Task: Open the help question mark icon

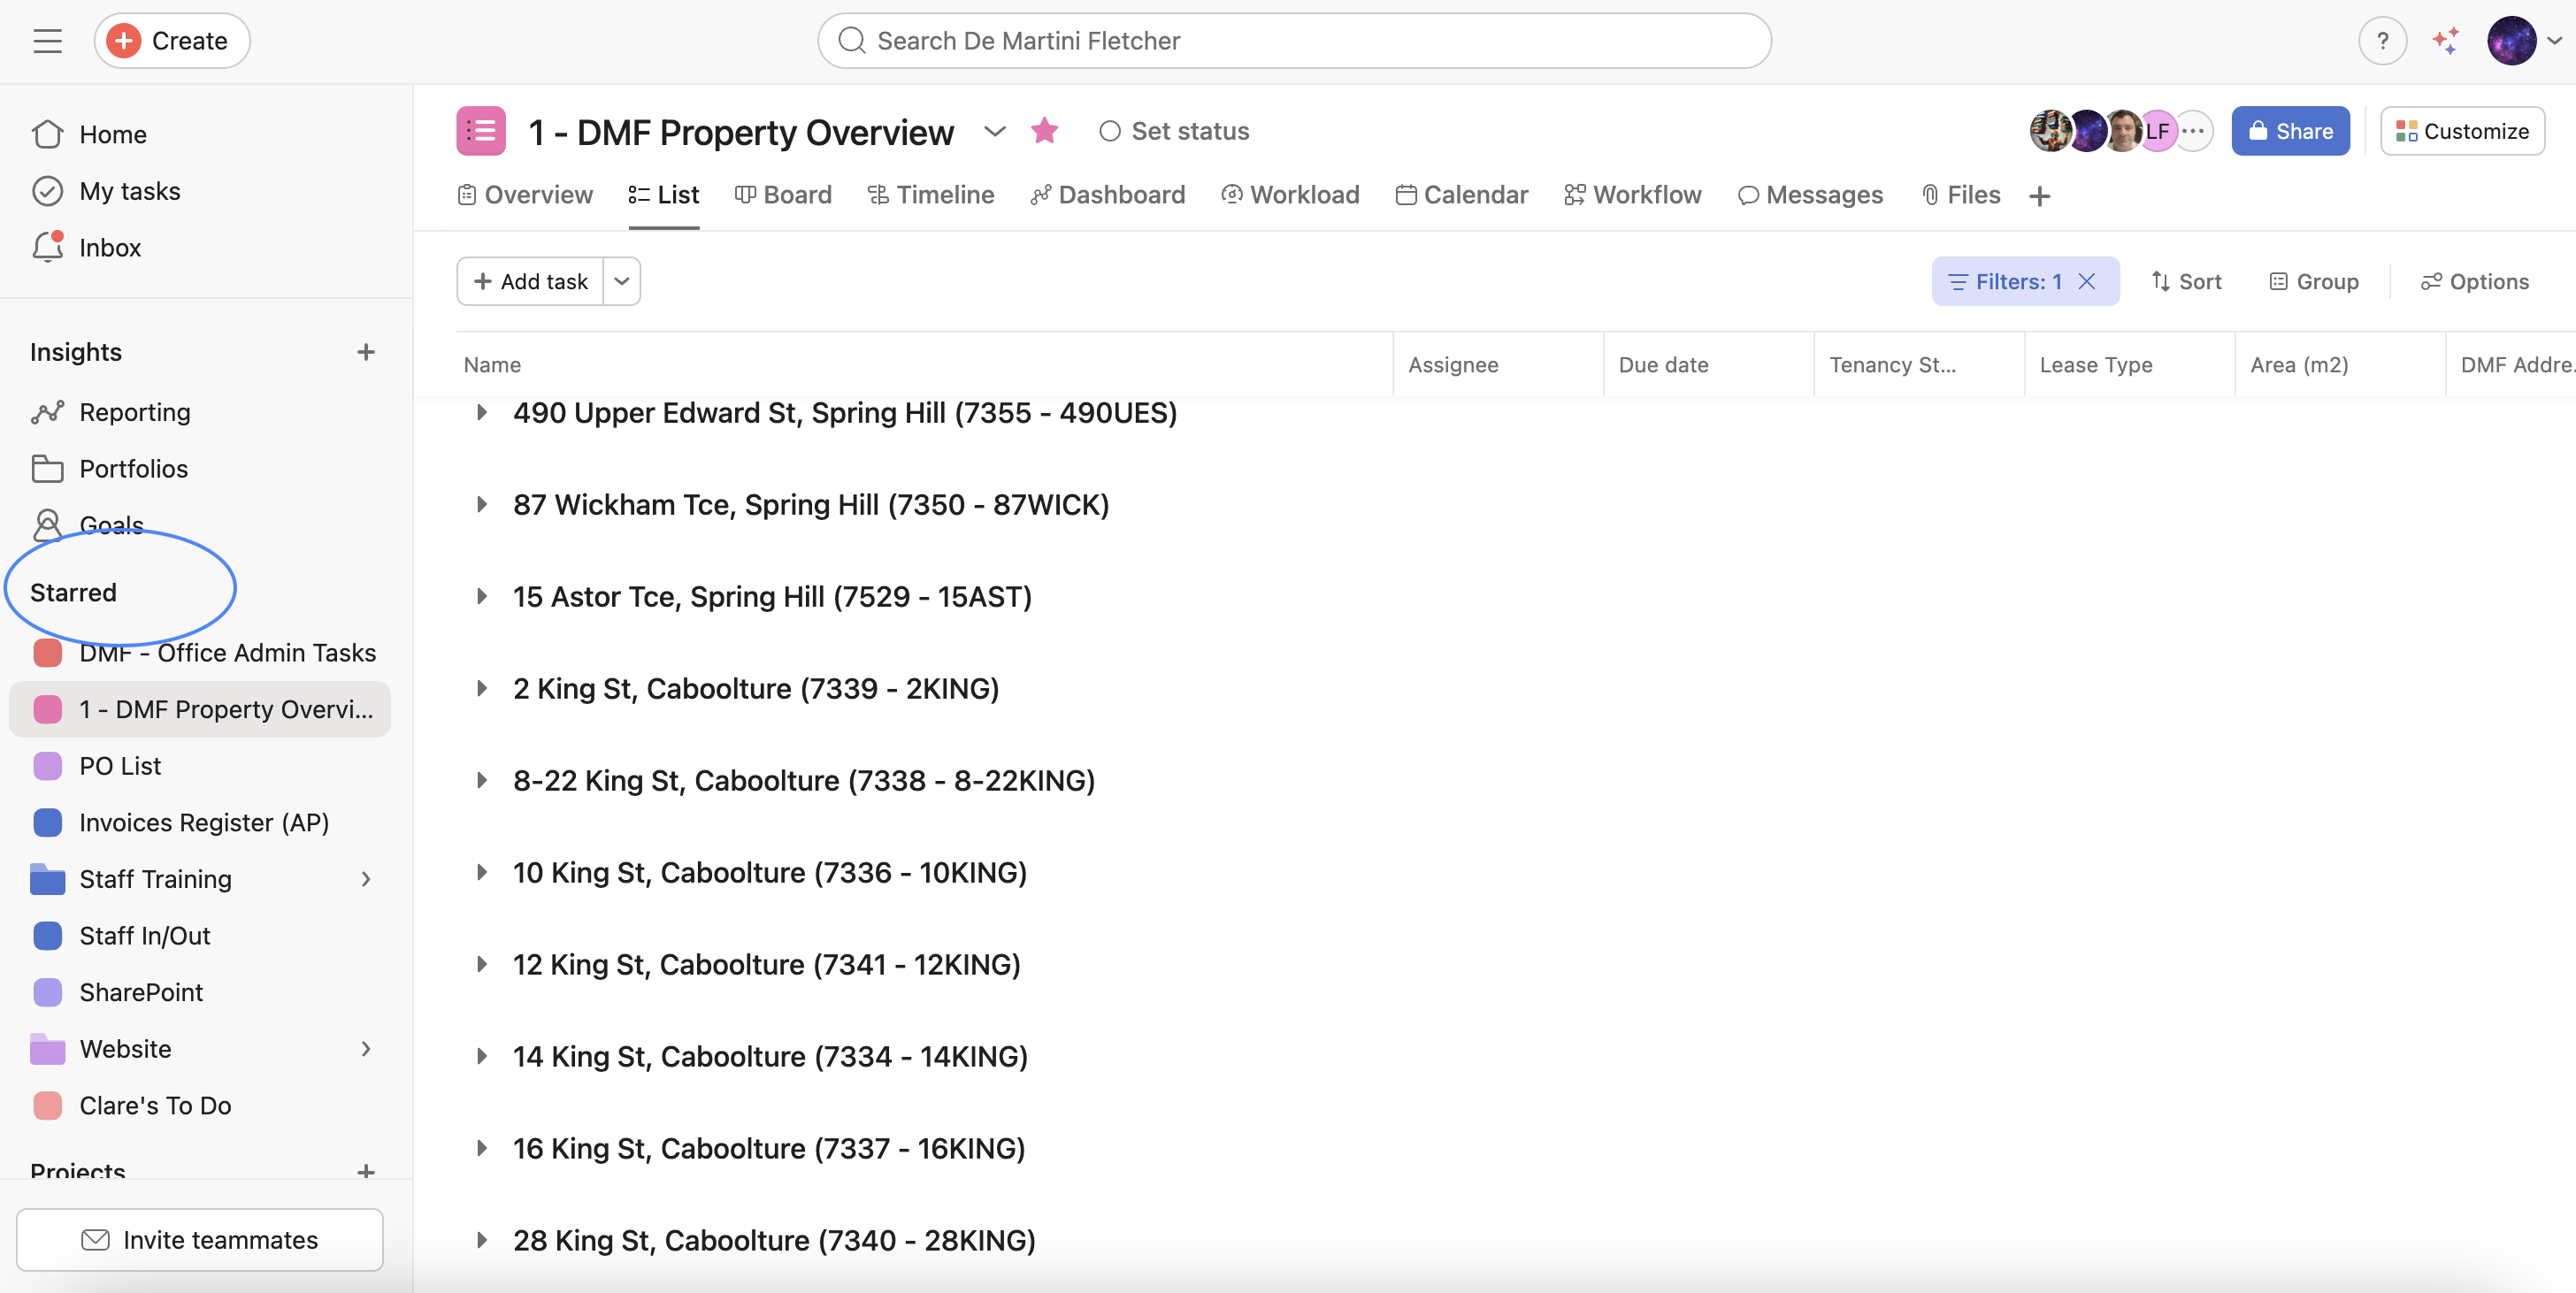Action: point(2382,41)
